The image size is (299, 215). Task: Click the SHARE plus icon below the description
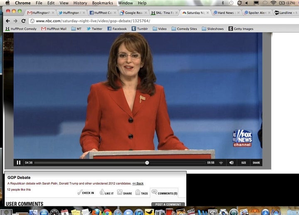(x=125, y=193)
